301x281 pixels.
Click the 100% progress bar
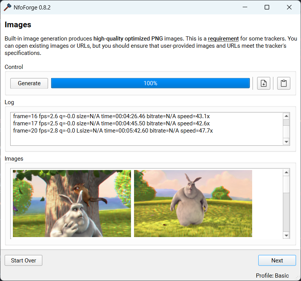(x=150, y=83)
